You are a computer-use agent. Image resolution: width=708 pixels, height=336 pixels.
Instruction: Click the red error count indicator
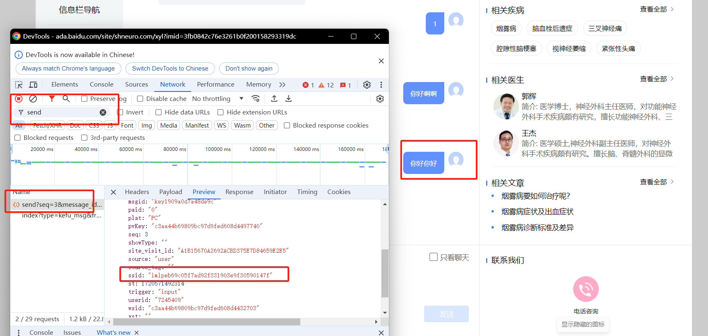pos(308,85)
